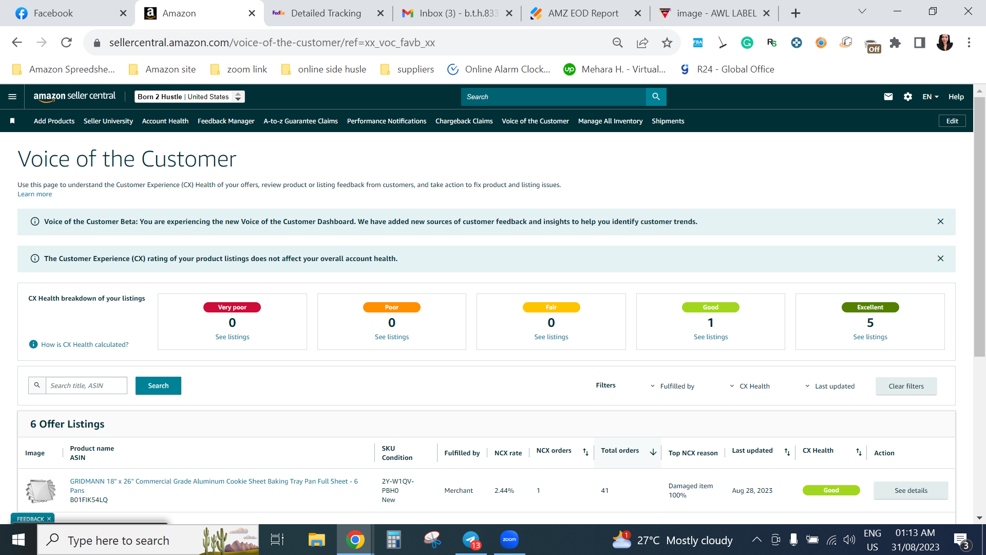Open the EN language dropdown
This screenshot has width=986, height=555.
click(931, 97)
